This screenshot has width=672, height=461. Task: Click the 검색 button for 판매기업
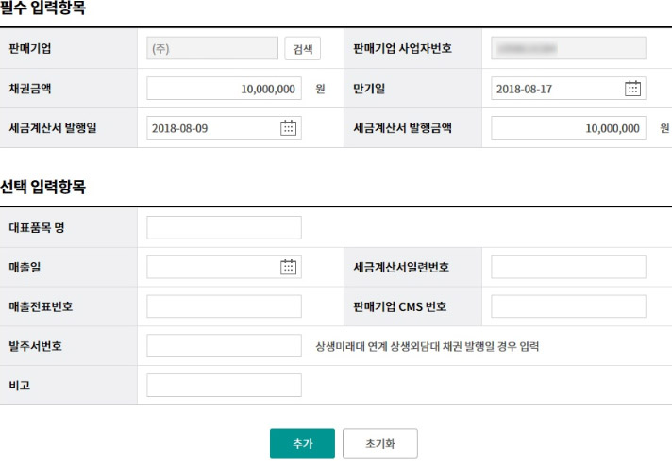click(x=302, y=49)
